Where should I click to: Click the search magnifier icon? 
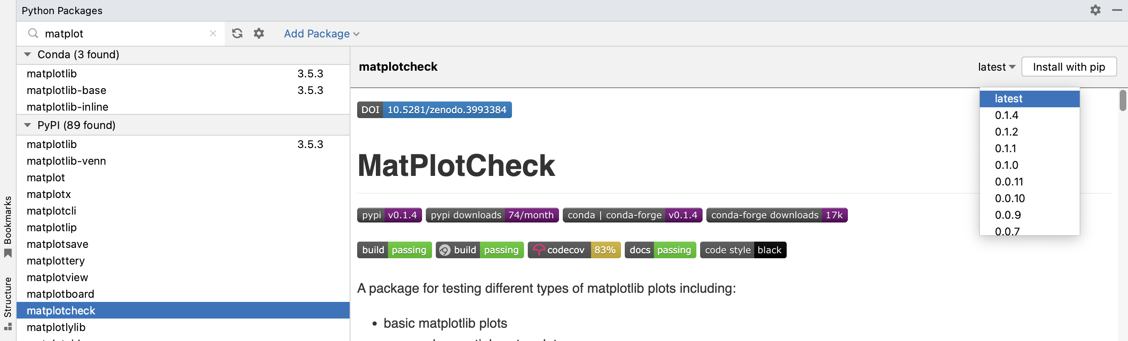pos(33,33)
